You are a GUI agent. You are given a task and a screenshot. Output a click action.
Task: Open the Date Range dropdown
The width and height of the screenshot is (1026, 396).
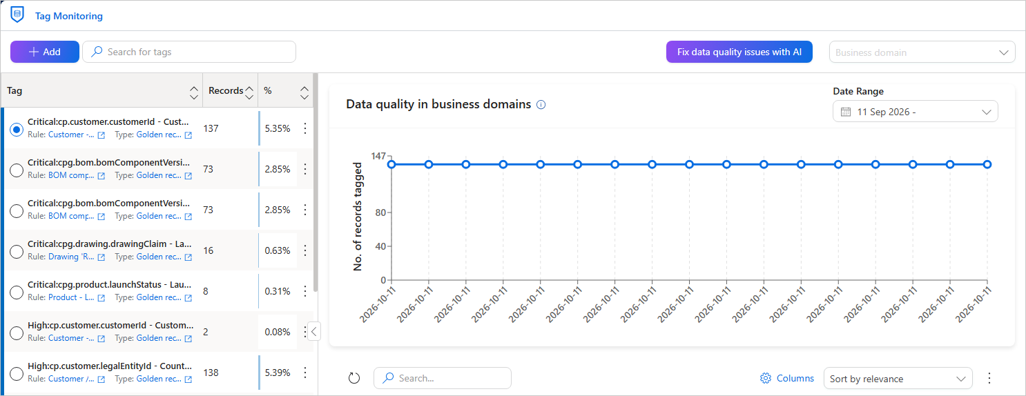[x=916, y=112]
